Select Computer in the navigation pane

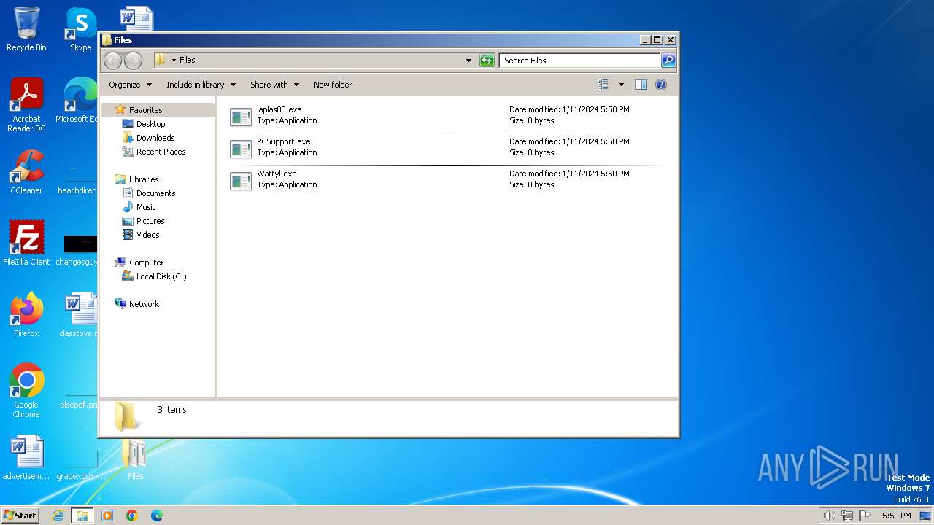tap(146, 262)
